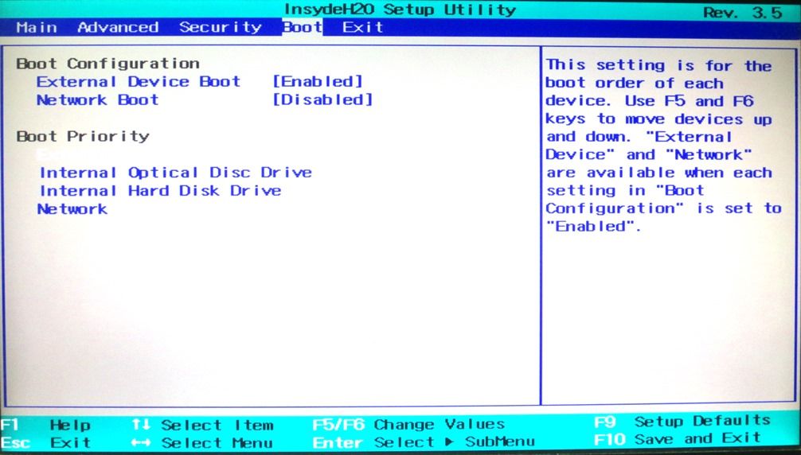Select External Device Boot setting

click(x=139, y=82)
